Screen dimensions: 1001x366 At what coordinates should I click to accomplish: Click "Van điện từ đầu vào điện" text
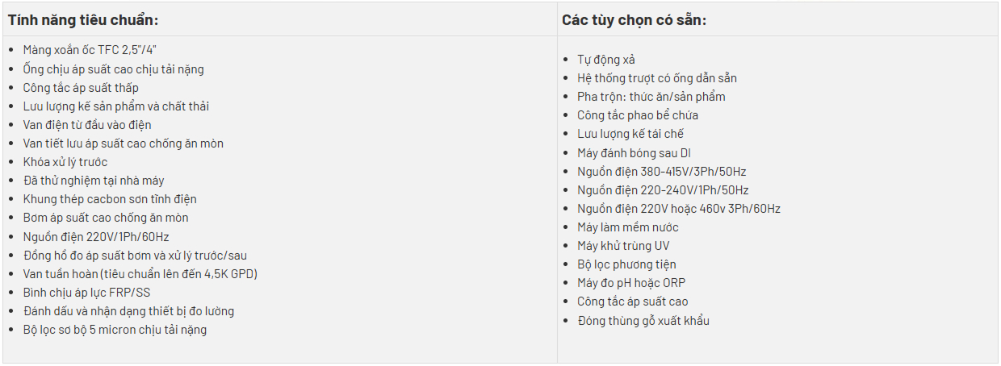tap(87, 125)
